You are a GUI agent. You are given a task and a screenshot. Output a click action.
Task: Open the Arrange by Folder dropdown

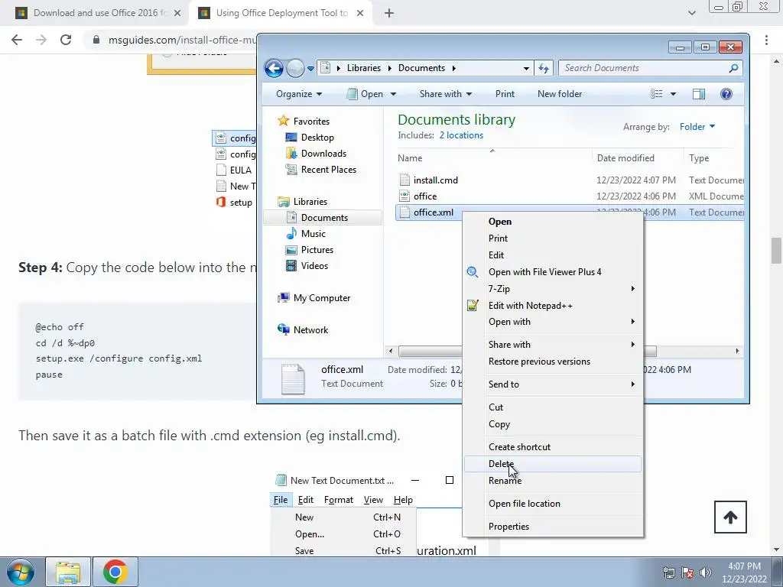coord(697,127)
